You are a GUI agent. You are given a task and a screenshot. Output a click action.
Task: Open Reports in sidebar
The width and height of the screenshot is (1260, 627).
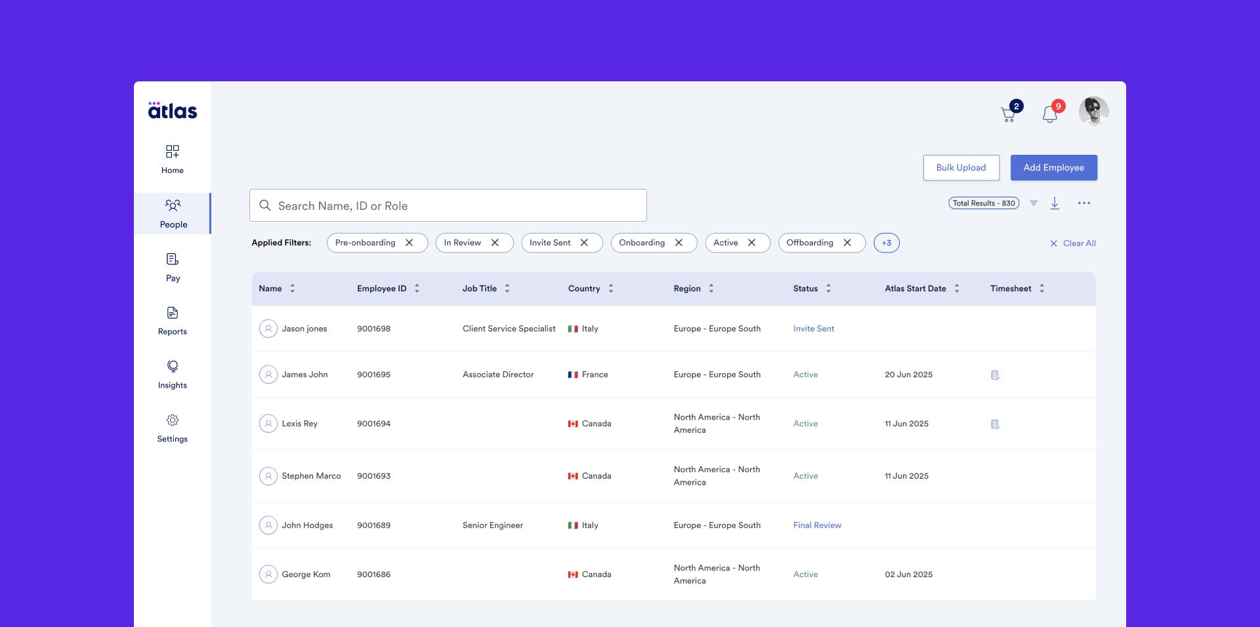(173, 321)
